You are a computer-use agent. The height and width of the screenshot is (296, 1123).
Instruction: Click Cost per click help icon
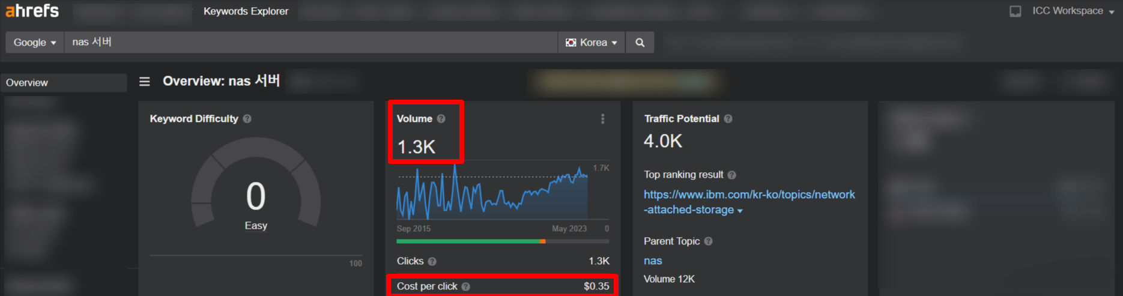click(466, 286)
